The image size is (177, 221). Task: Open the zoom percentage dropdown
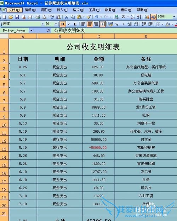(174, 17)
